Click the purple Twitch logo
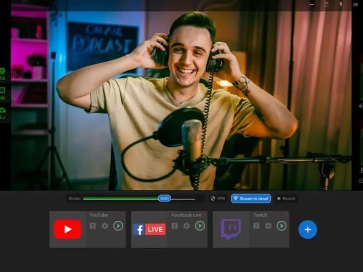Screen dimensions: 363x272 click(231, 229)
